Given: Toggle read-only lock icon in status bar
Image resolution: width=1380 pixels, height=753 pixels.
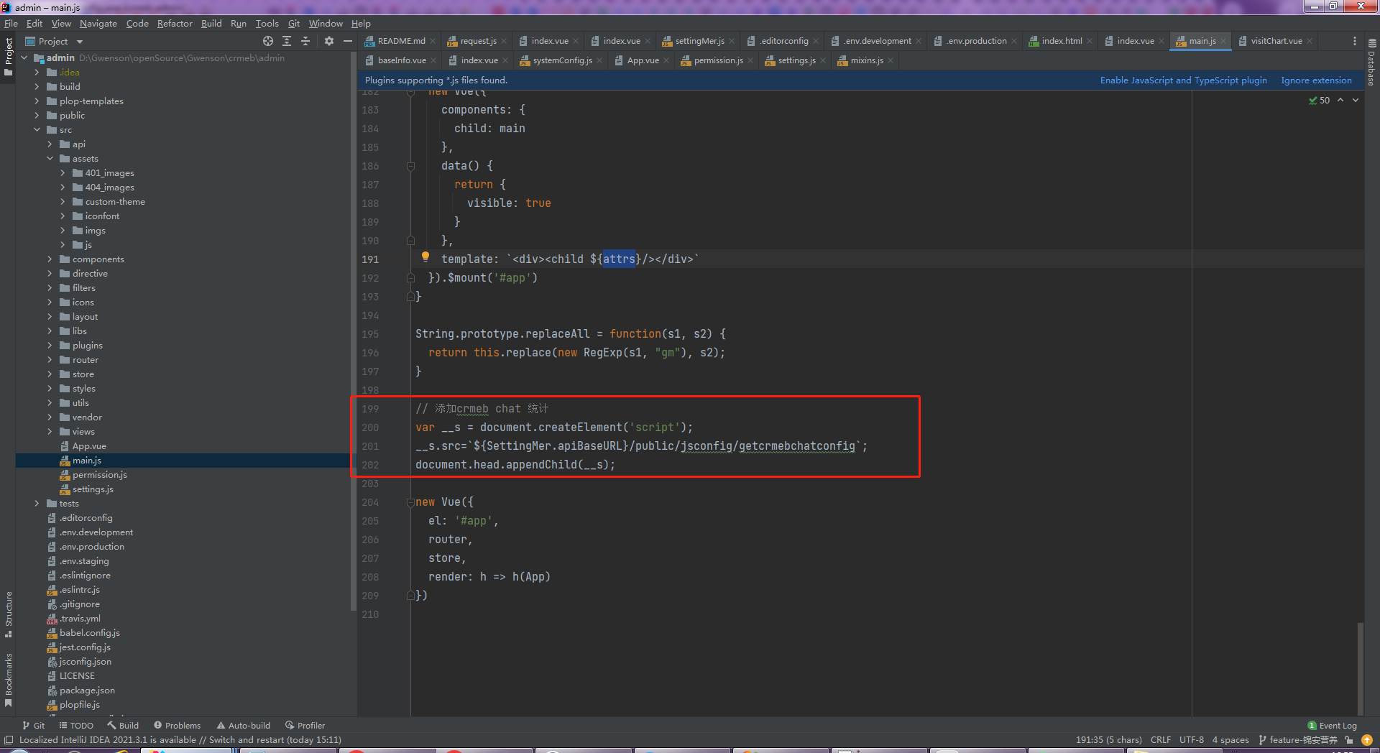Looking at the screenshot, I should 1349,740.
